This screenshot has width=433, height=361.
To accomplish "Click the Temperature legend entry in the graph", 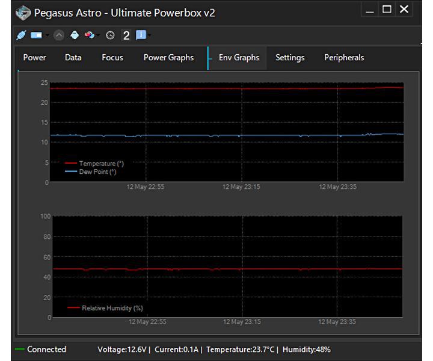I will (x=101, y=164).
